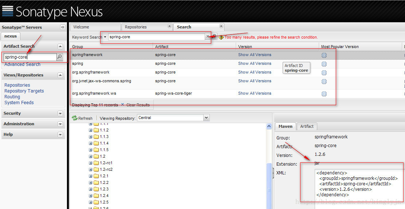Switch to the Artifact details tab
Image resolution: width=405 pixels, height=209 pixels.
307,126
